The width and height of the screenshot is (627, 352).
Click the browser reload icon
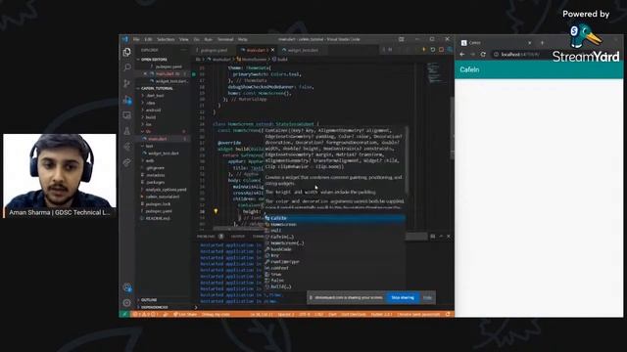[483, 55]
